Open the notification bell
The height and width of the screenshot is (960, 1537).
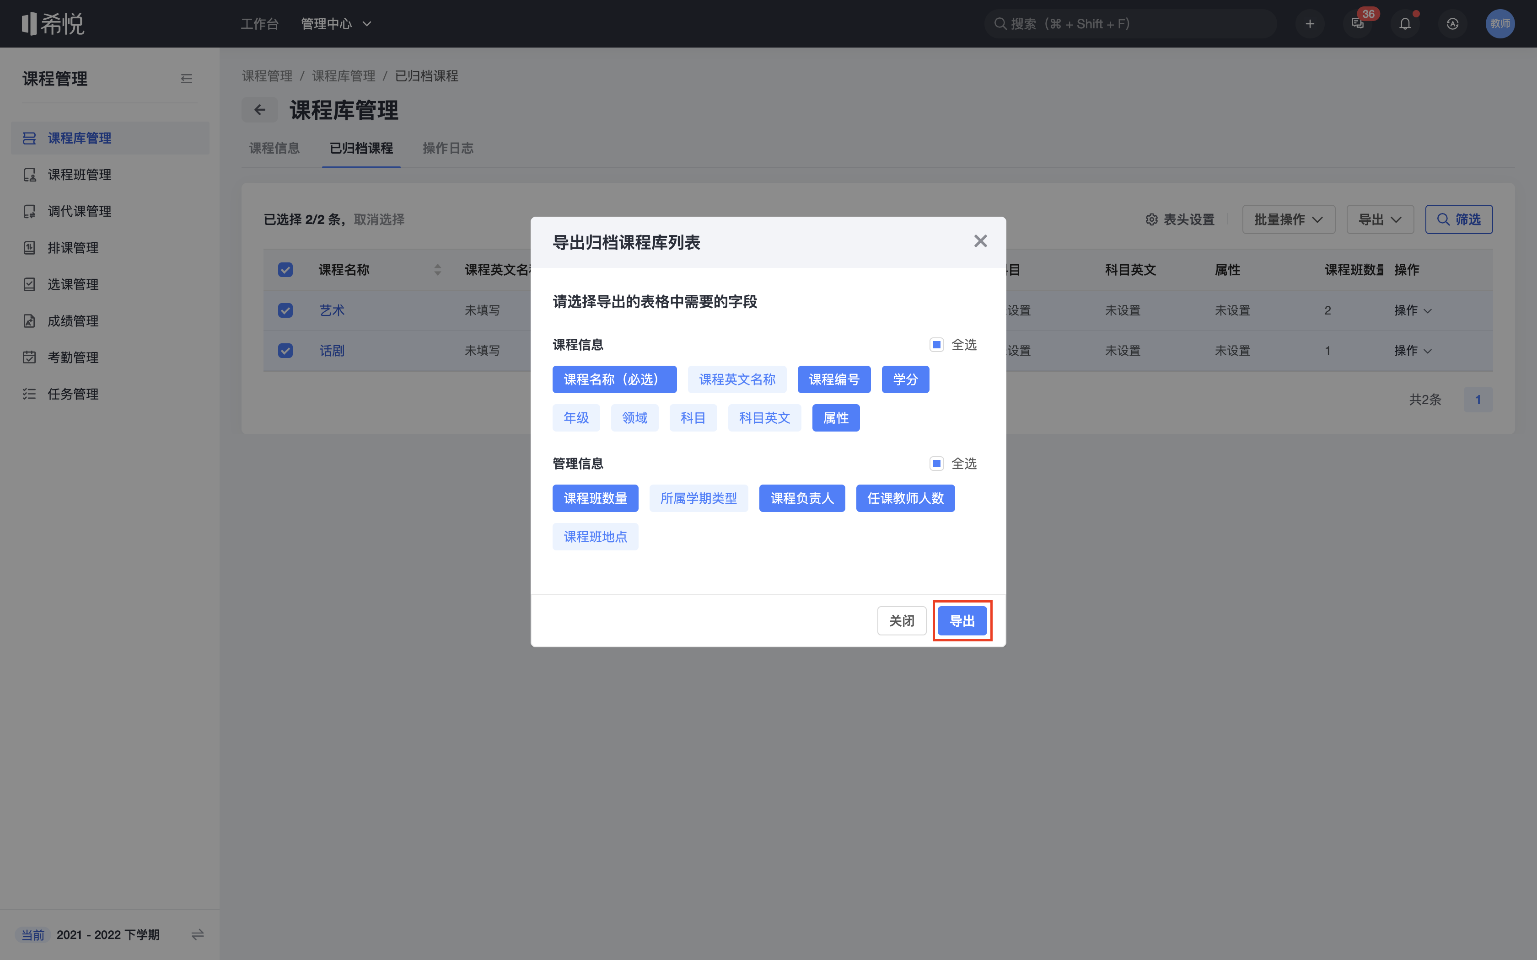click(x=1405, y=23)
